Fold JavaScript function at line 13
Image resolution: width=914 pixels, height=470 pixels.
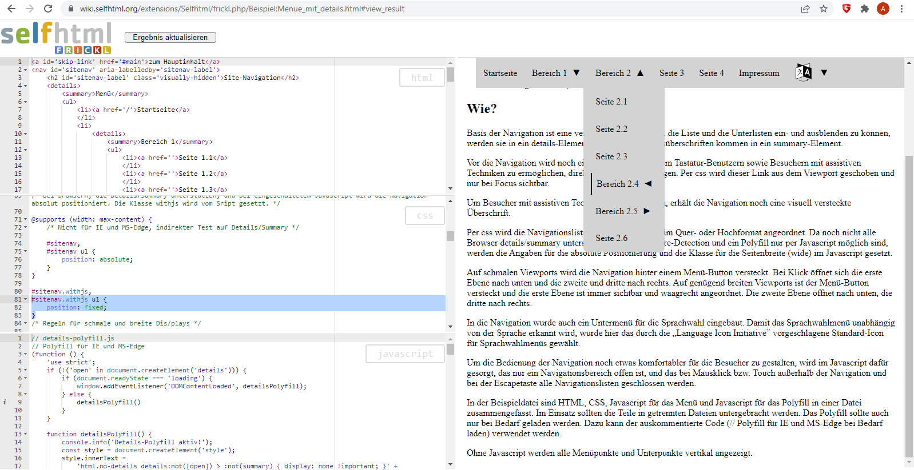tap(26, 434)
